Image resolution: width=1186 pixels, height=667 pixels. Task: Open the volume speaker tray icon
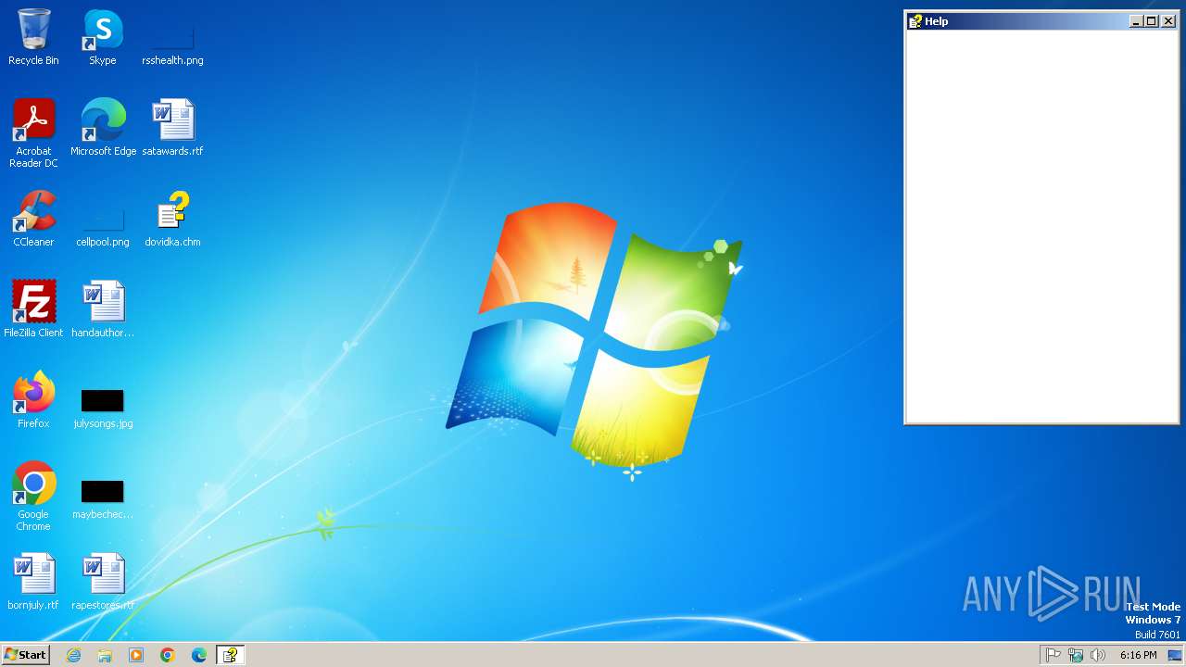coord(1098,655)
